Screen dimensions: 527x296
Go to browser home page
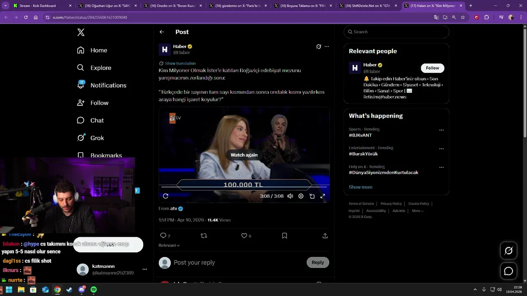pos(36,17)
